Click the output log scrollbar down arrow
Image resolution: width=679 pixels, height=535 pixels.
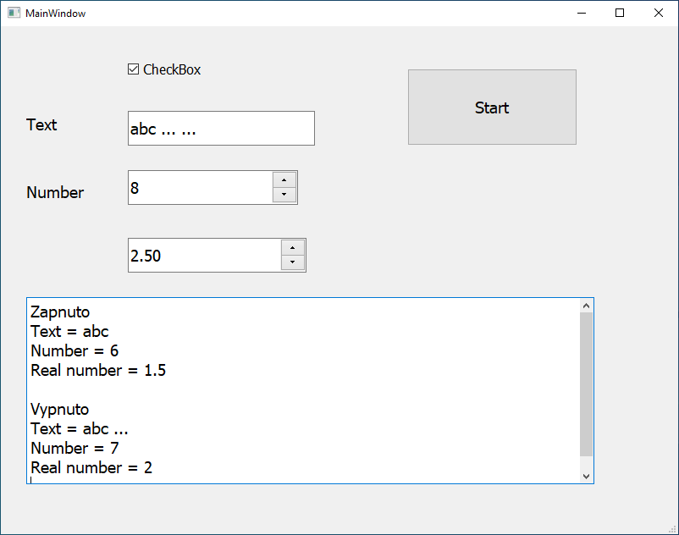586,477
